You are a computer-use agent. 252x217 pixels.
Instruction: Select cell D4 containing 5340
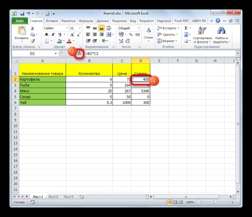point(141,91)
